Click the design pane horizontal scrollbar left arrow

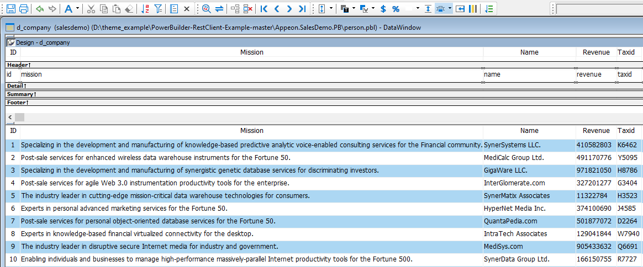click(9, 118)
